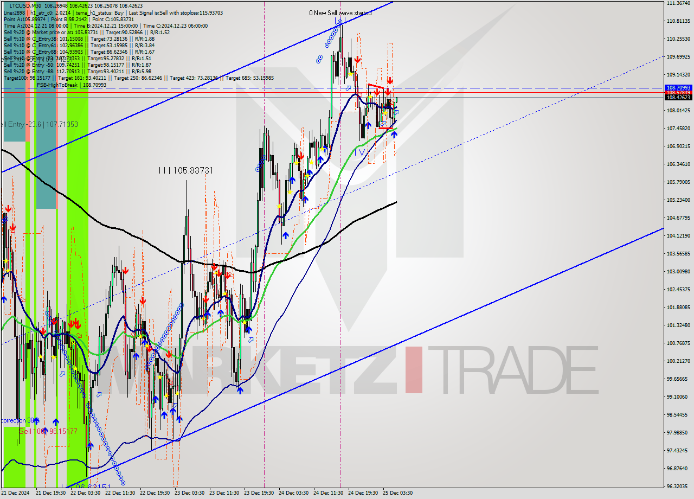Click the '21 Dec 19:30' time label
Screen dimensions: 694x499
click(50, 493)
